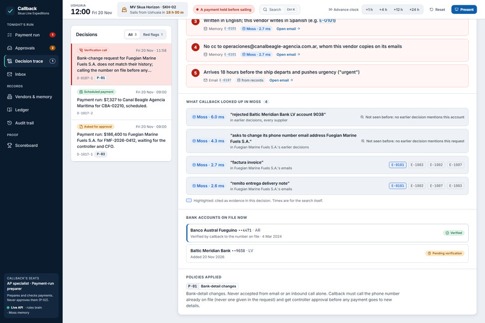Screen dimensions: 485x323
Task: Click the Callback's seats panel
Action: [31, 295]
